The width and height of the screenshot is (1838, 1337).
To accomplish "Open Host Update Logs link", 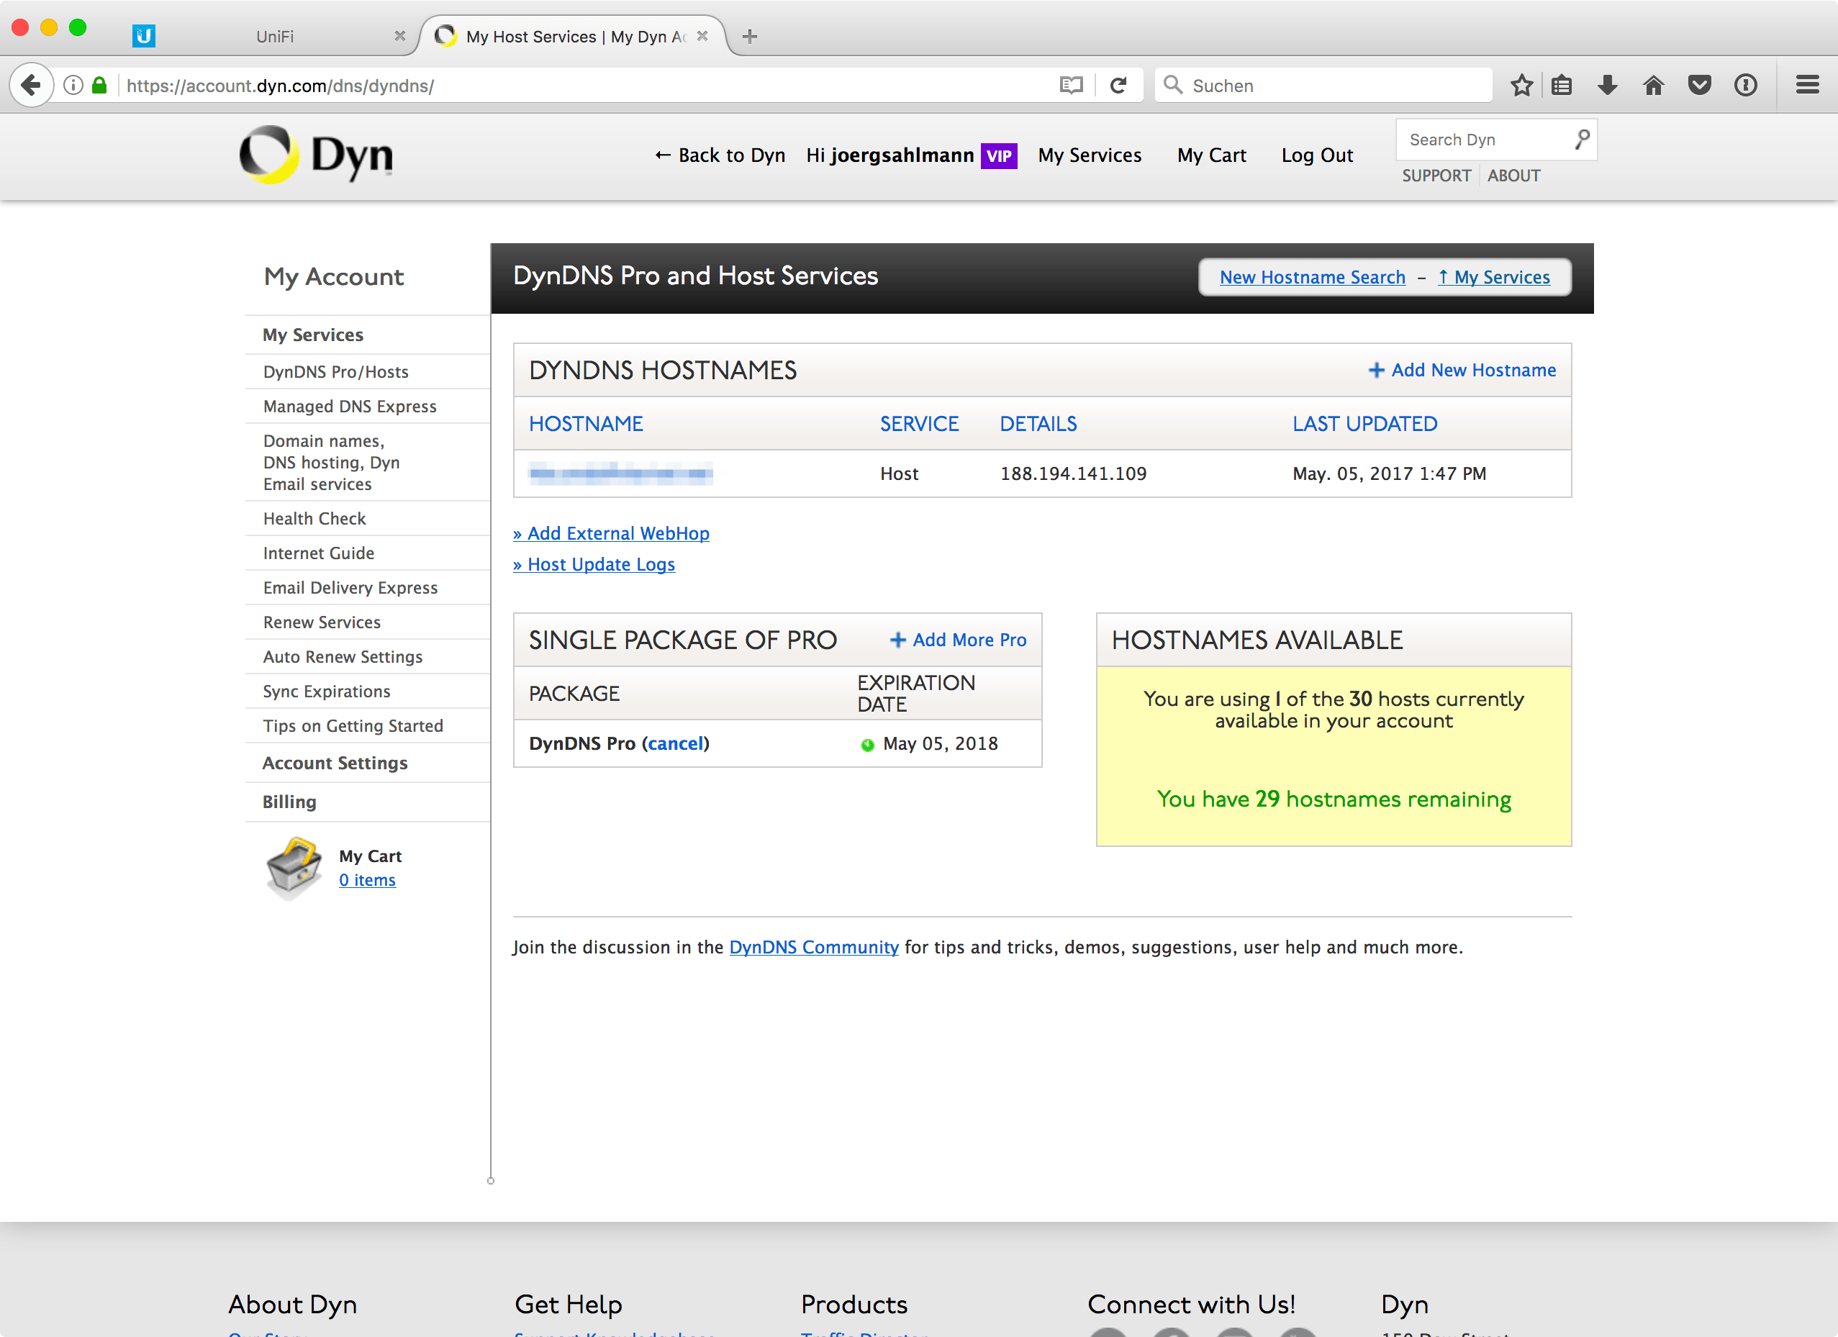I will click(593, 564).
